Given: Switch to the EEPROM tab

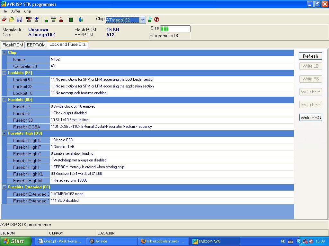Looking at the screenshot, I should pyautogui.click(x=36, y=45).
